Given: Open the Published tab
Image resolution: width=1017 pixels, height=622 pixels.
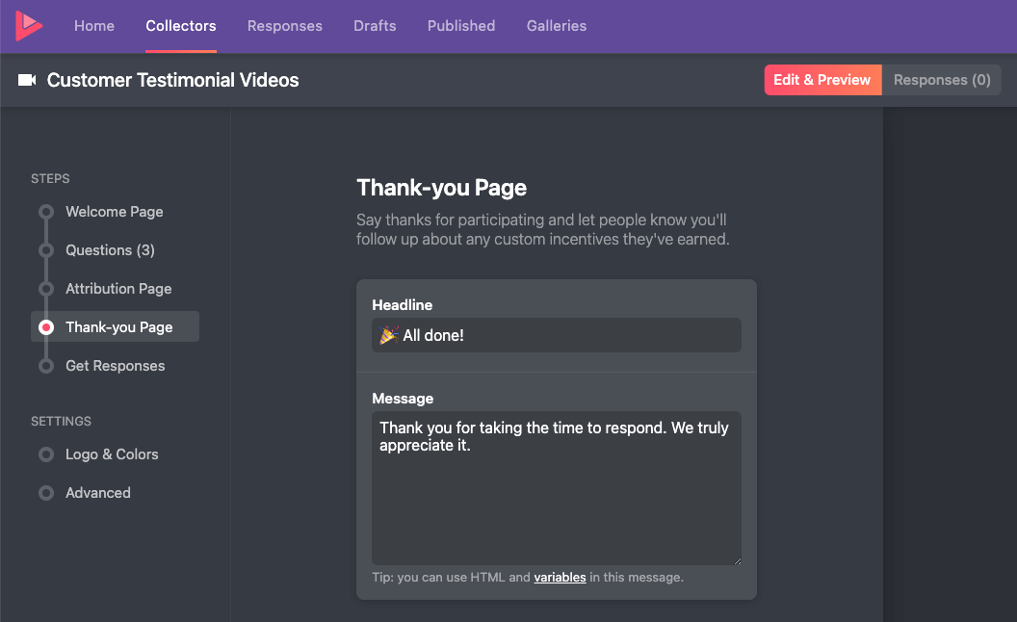Looking at the screenshot, I should (x=460, y=26).
